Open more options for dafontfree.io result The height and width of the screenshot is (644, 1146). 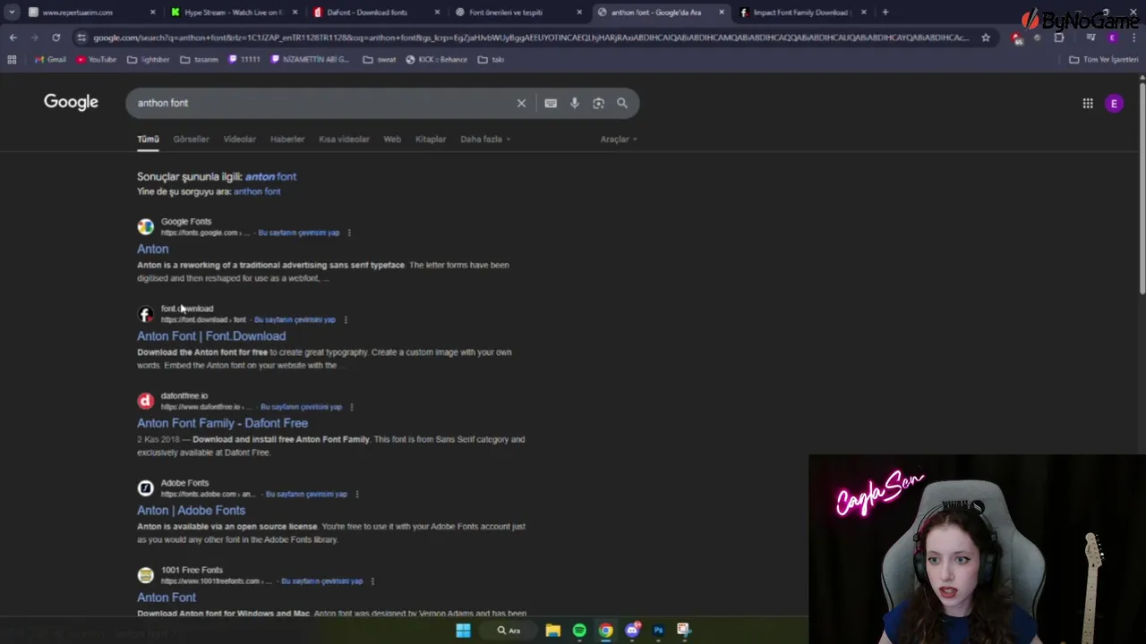(x=352, y=407)
